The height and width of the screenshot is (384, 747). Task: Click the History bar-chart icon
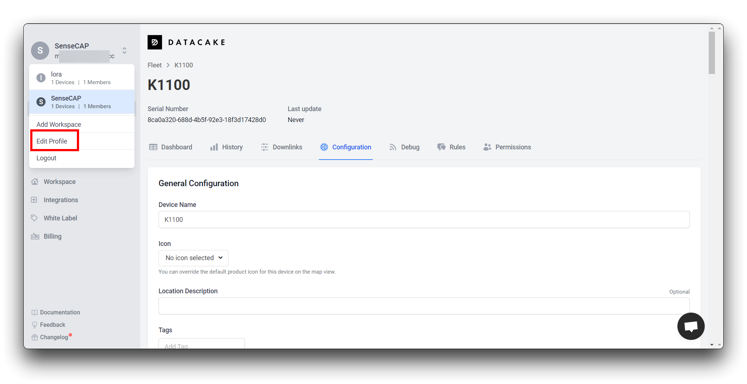tap(214, 147)
